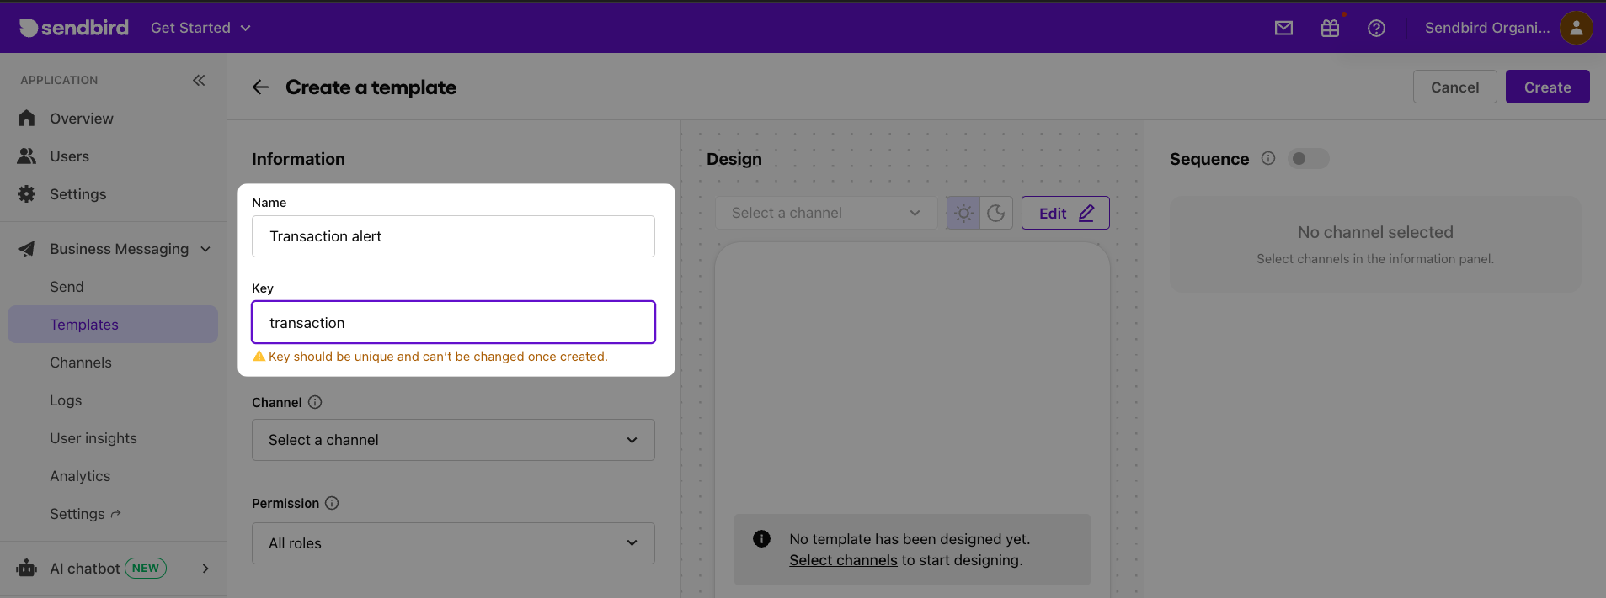Open the Channel 'Select a channel' dropdown
The height and width of the screenshot is (598, 1606).
[453, 440]
